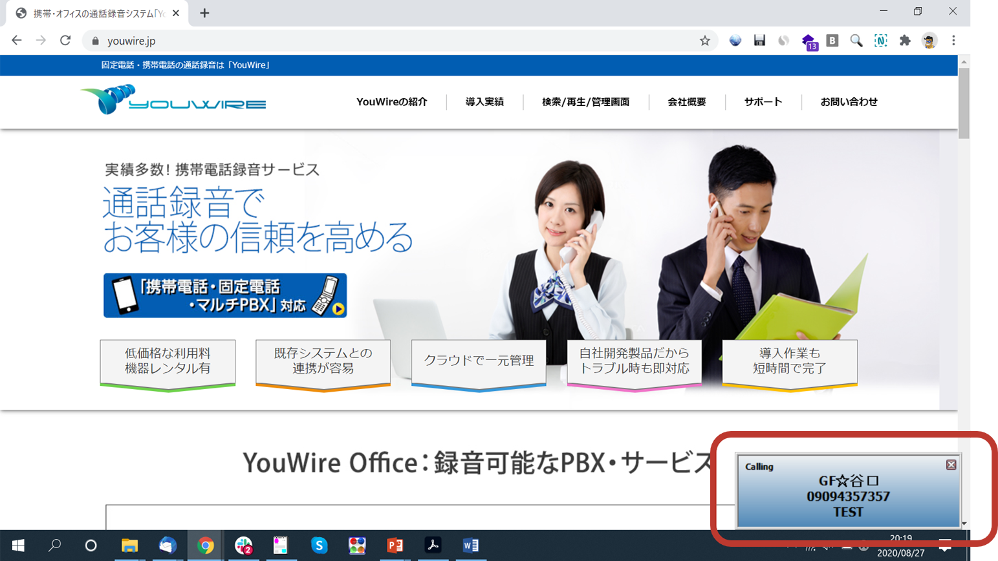
Task: Click the green N extension icon
Action: (881, 41)
